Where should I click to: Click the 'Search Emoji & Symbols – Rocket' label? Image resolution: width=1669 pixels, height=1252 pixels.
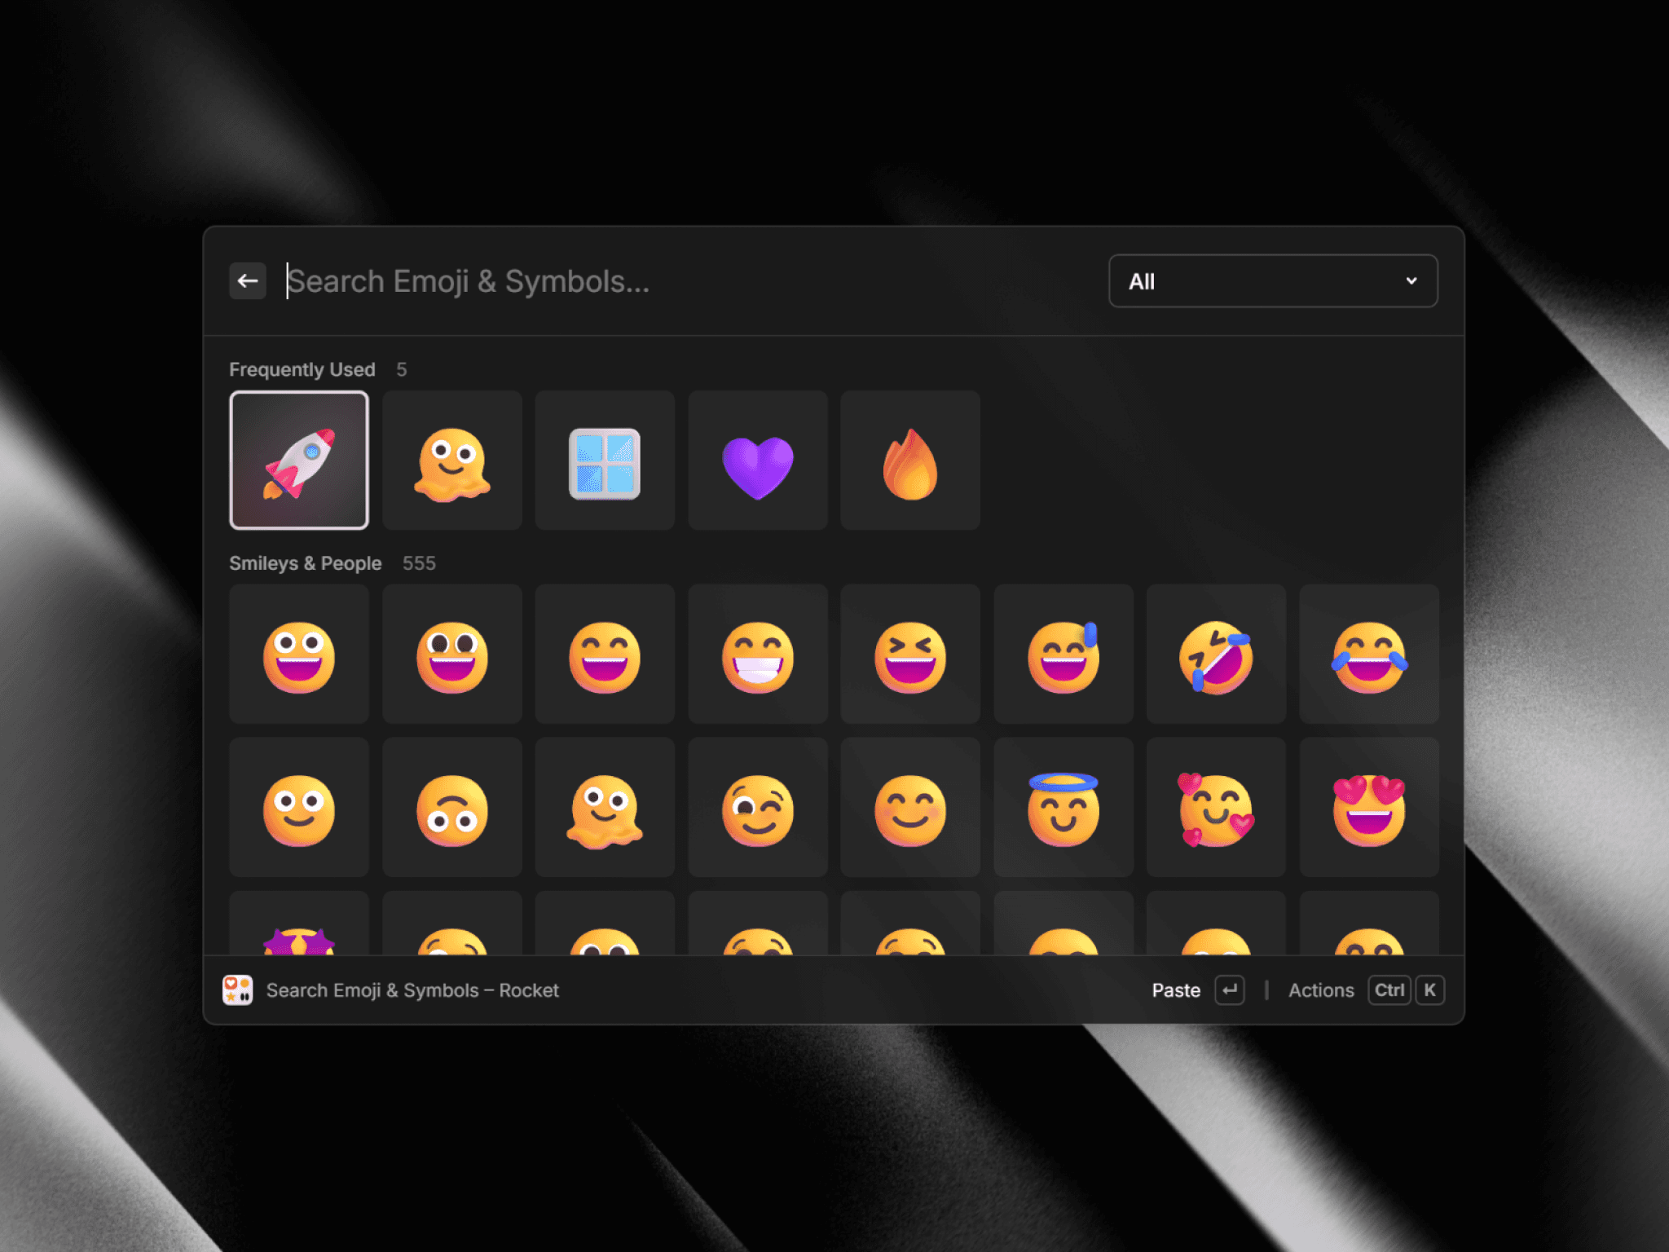[x=412, y=990]
